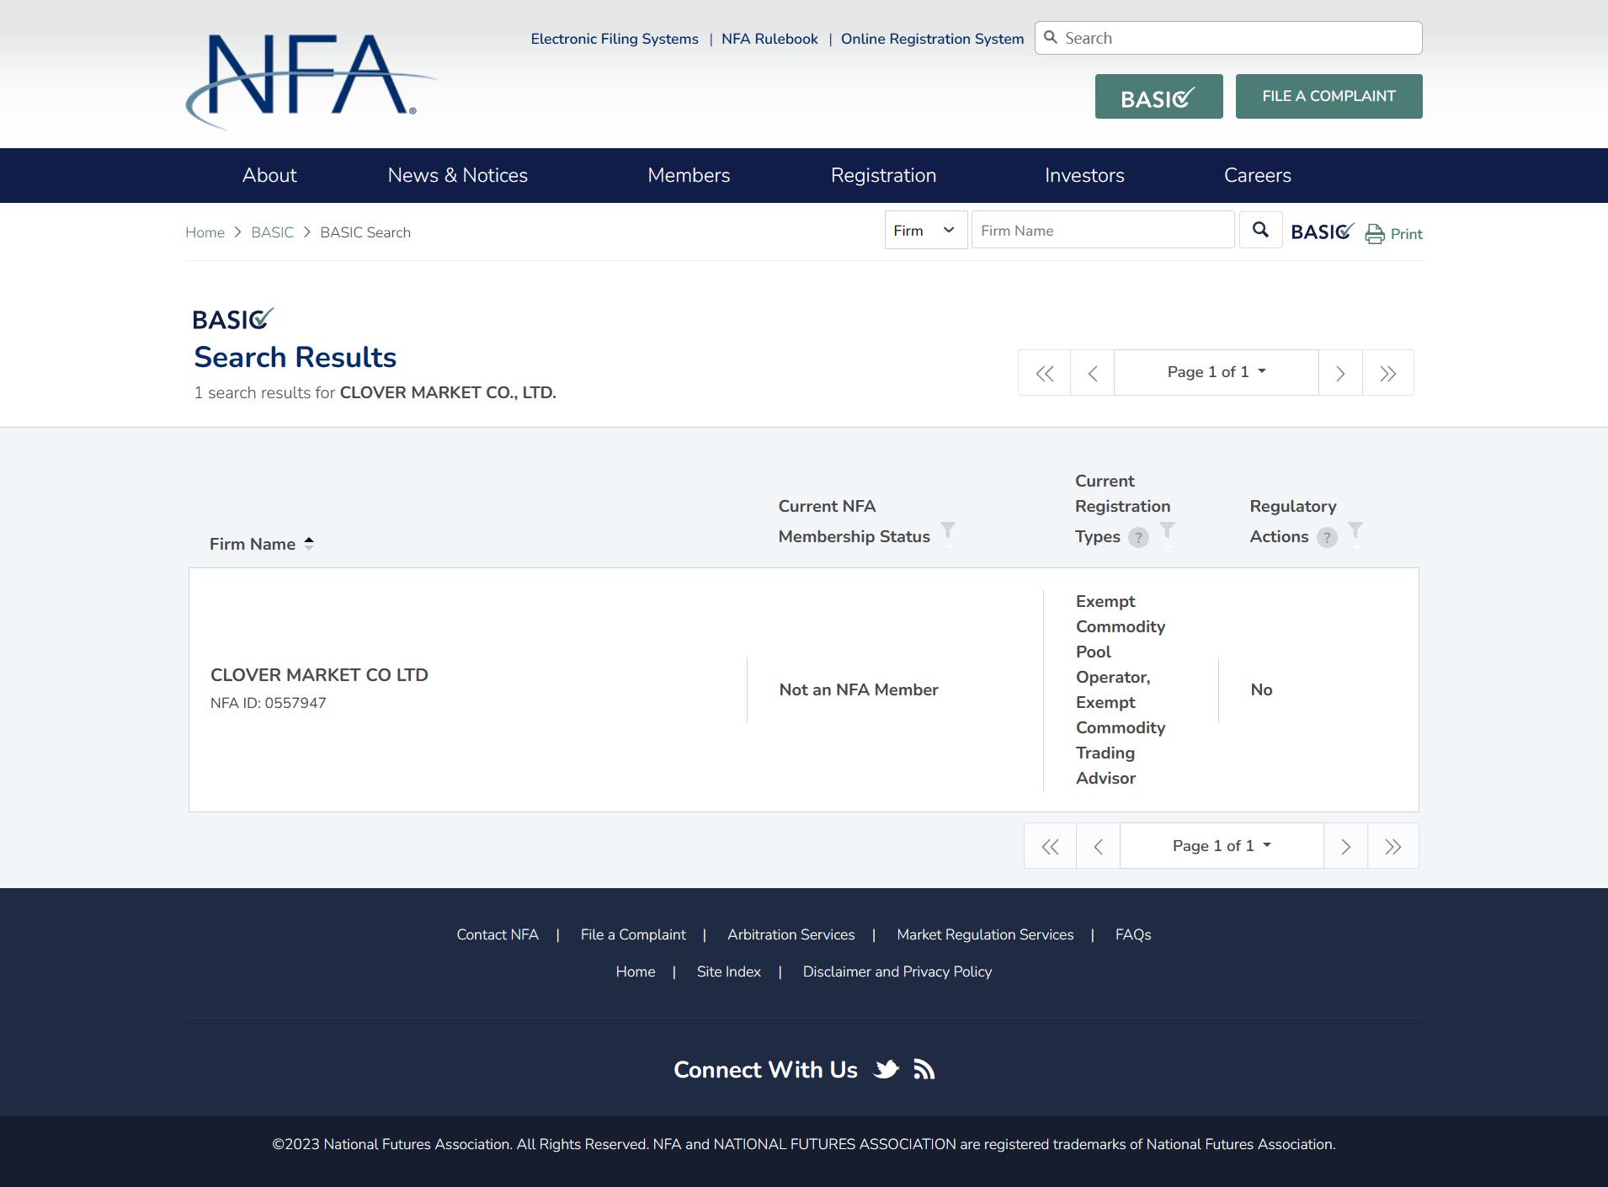Go to Home in the breadcrumb
Viewport: 1608px width, 1187px height.
click(205, 232)
